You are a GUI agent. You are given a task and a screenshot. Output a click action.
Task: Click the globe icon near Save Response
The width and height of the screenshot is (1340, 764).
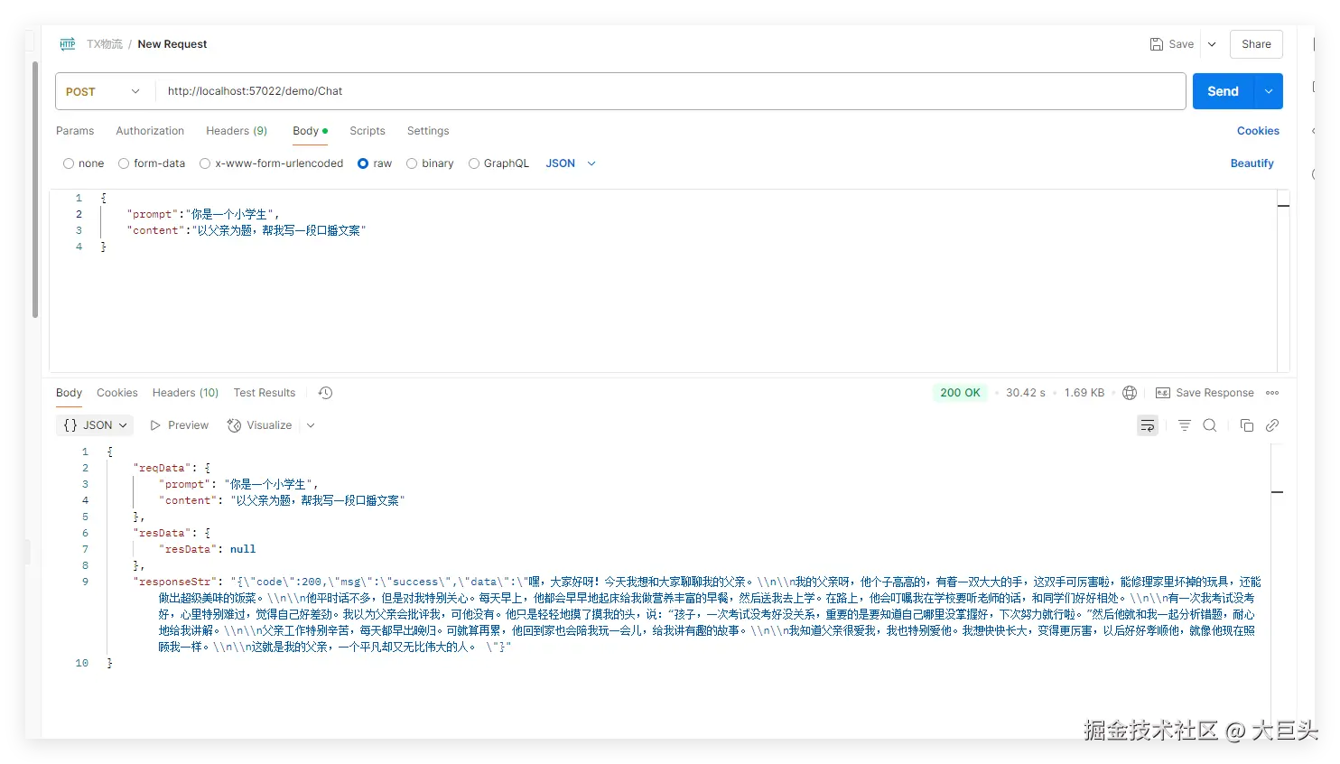[x=1130, y=392]
